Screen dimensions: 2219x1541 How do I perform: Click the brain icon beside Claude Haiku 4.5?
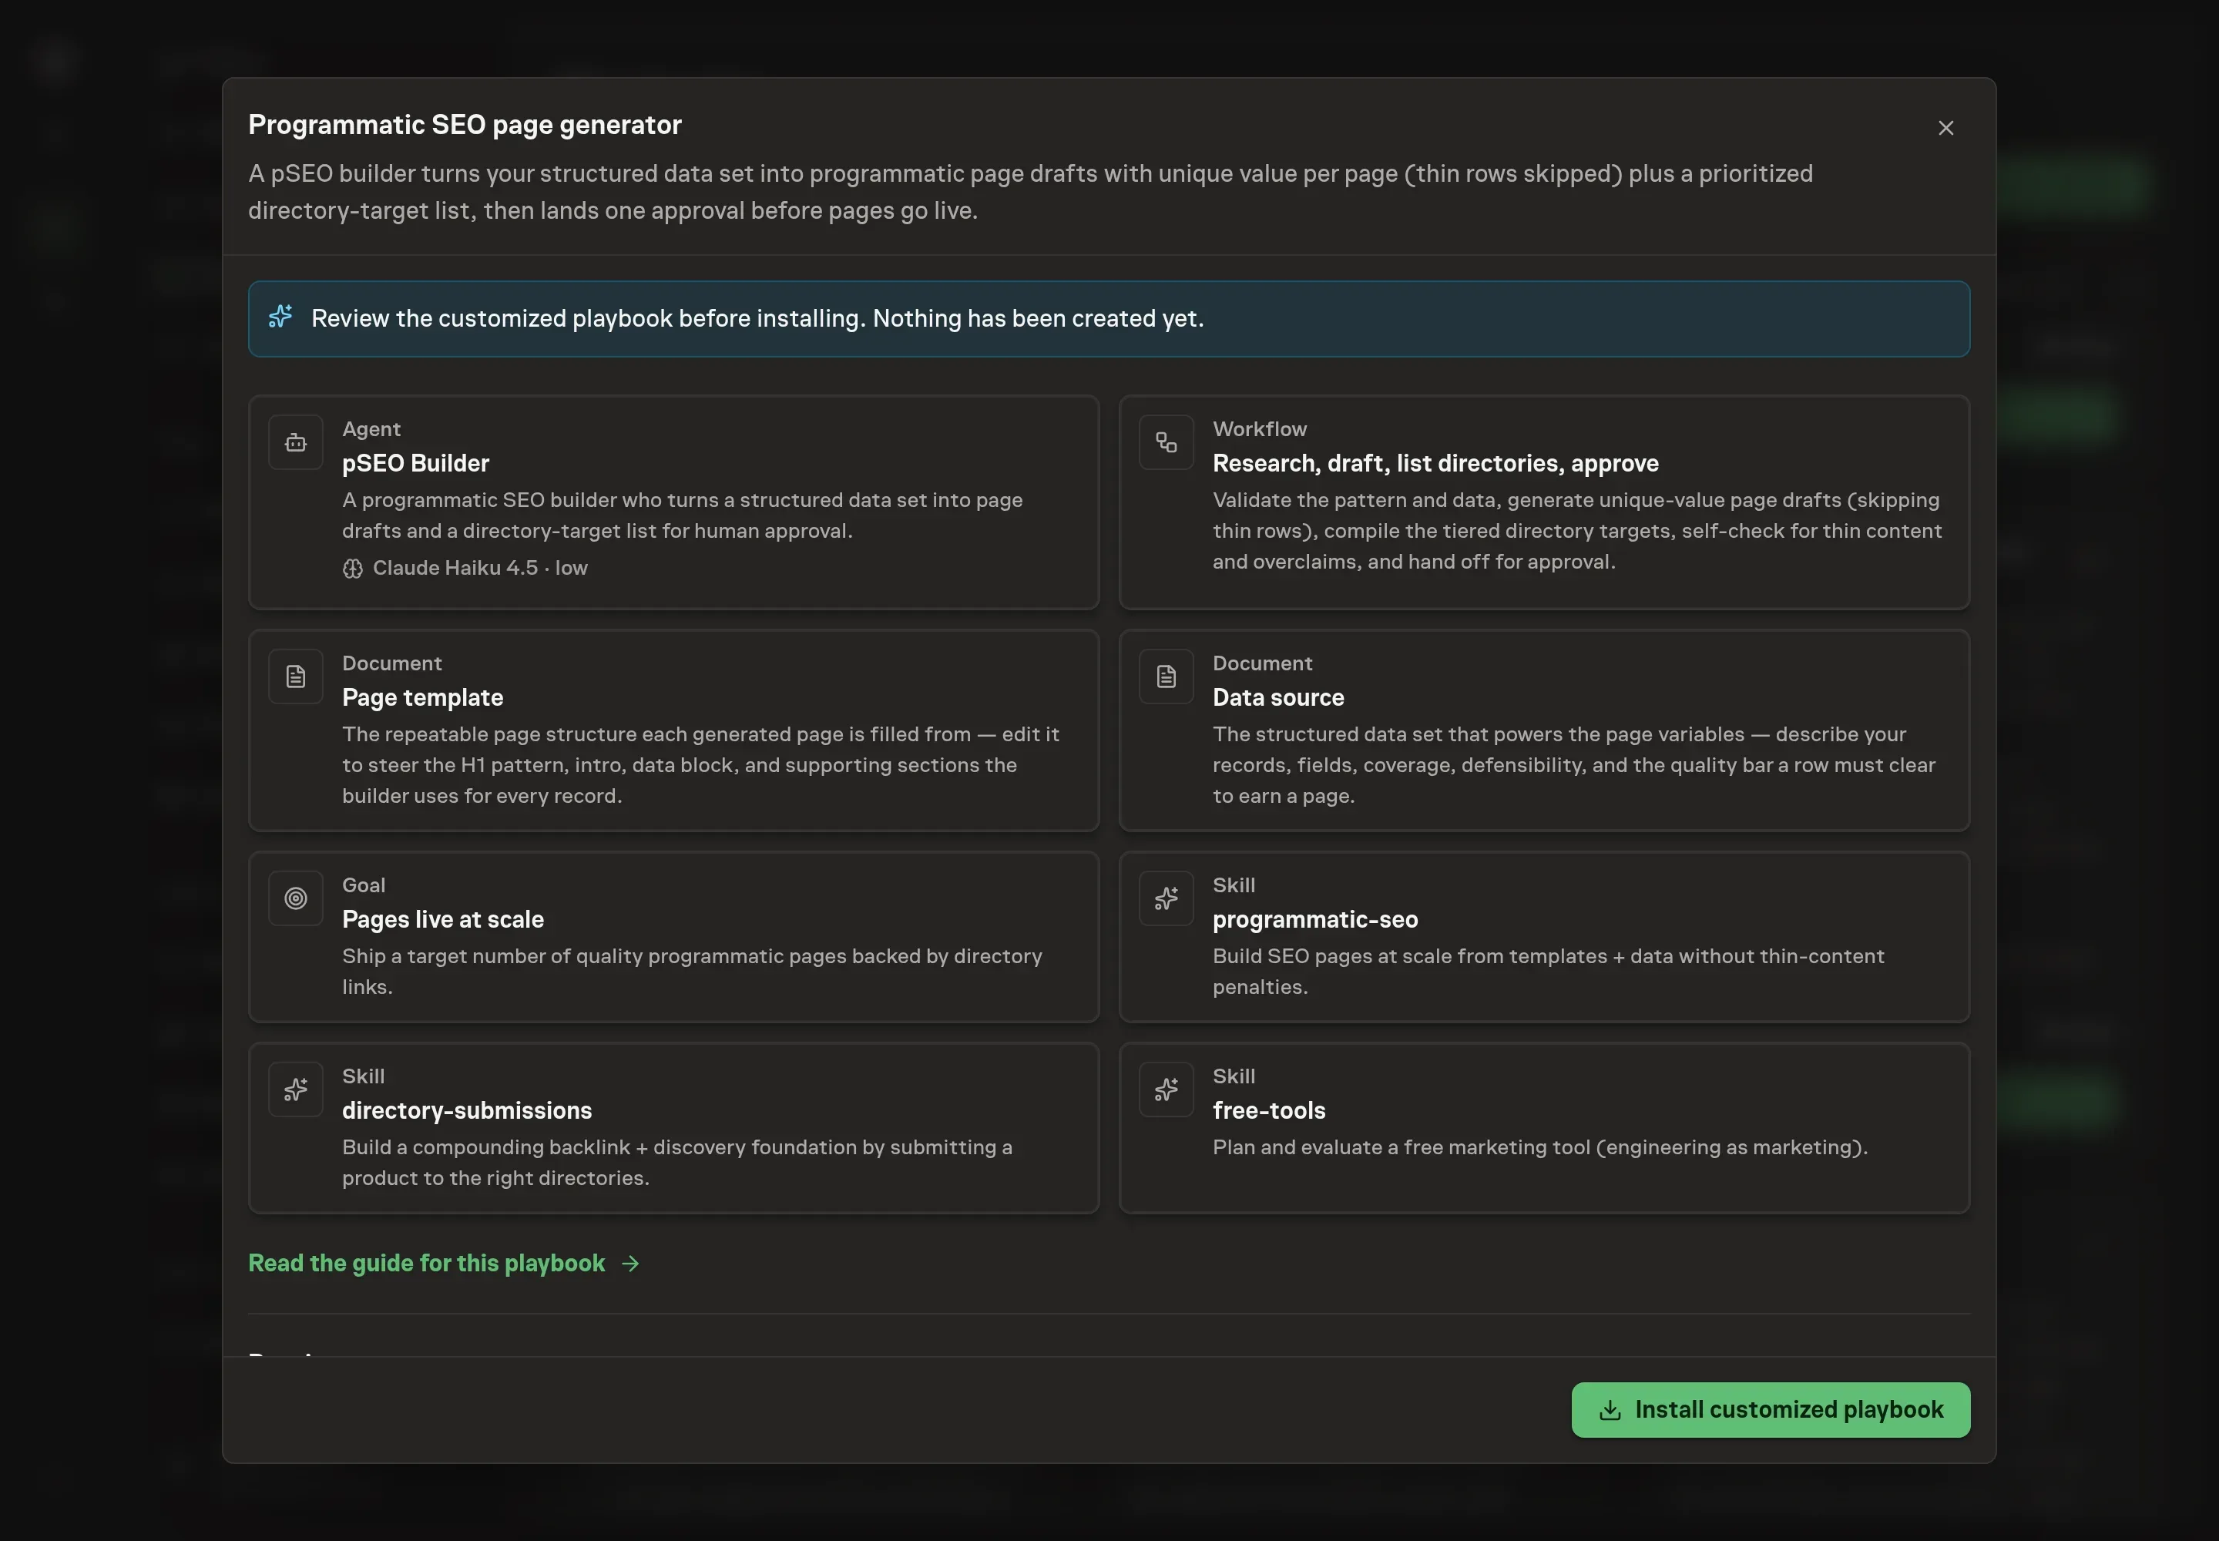point(352,569)
